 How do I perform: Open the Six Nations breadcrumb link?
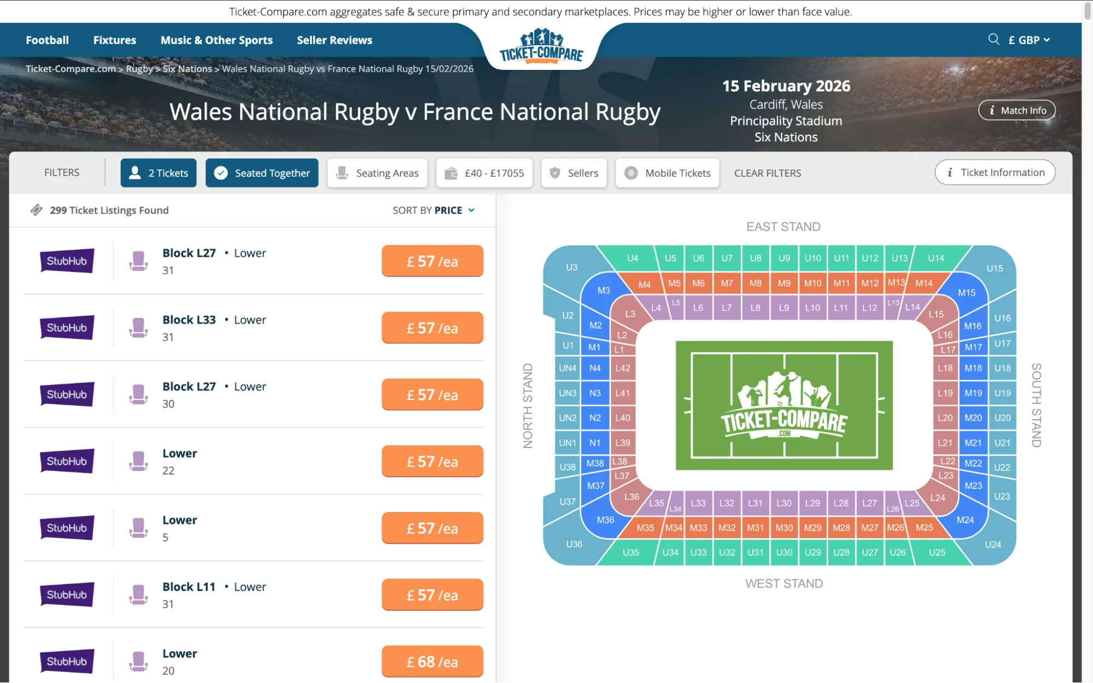tap(188, 68)
